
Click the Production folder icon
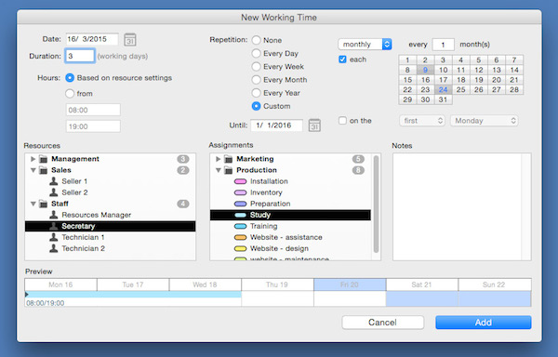229,170
